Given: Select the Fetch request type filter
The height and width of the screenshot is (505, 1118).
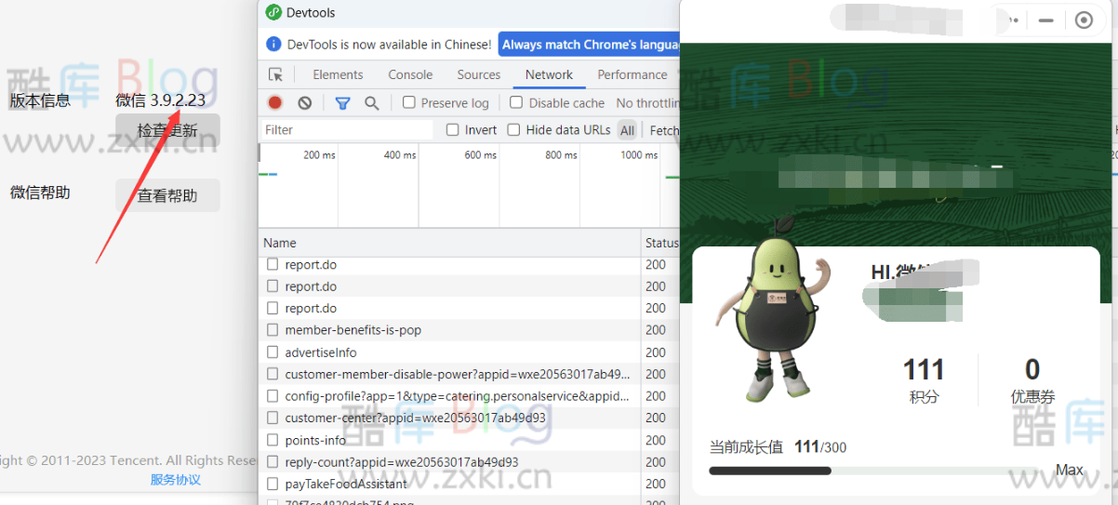Looking at the screenshot, I should [x=664, y=130].
